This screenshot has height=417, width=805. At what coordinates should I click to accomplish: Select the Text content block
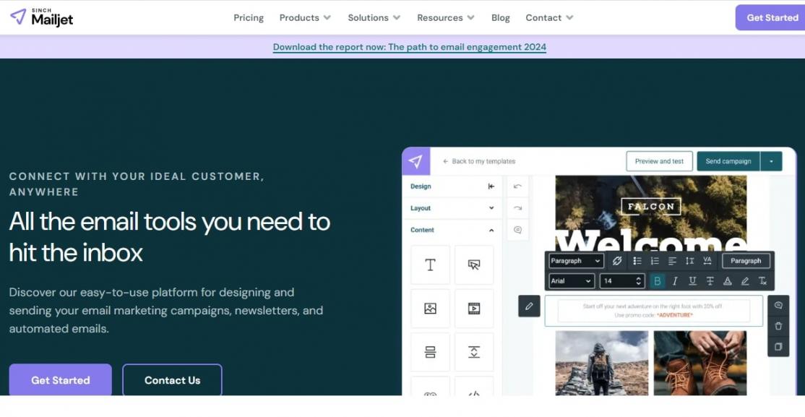430,265
